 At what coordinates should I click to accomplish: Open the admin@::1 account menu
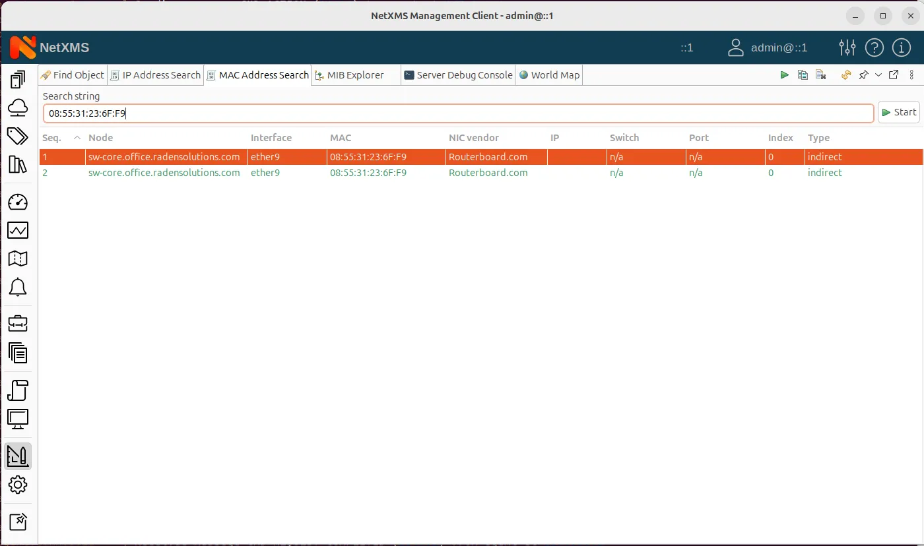(779, 47)
